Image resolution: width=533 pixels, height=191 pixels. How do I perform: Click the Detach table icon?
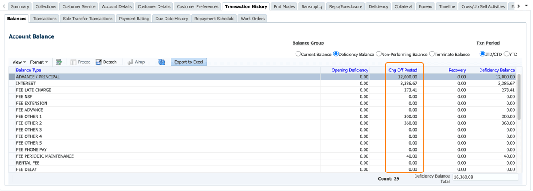click(99, 62)
